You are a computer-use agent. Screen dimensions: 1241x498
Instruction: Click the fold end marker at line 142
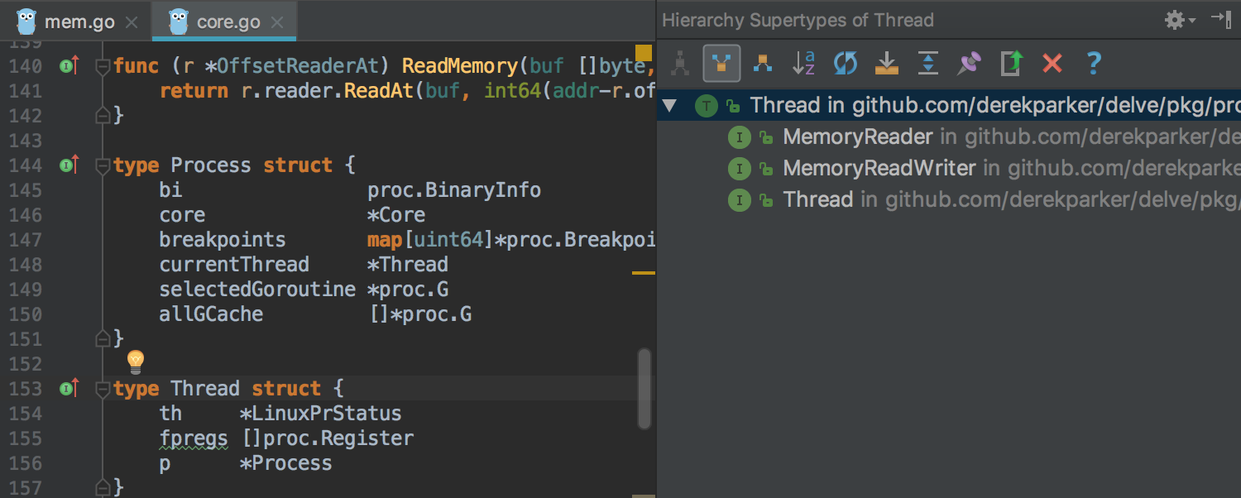tap(103, 116)
